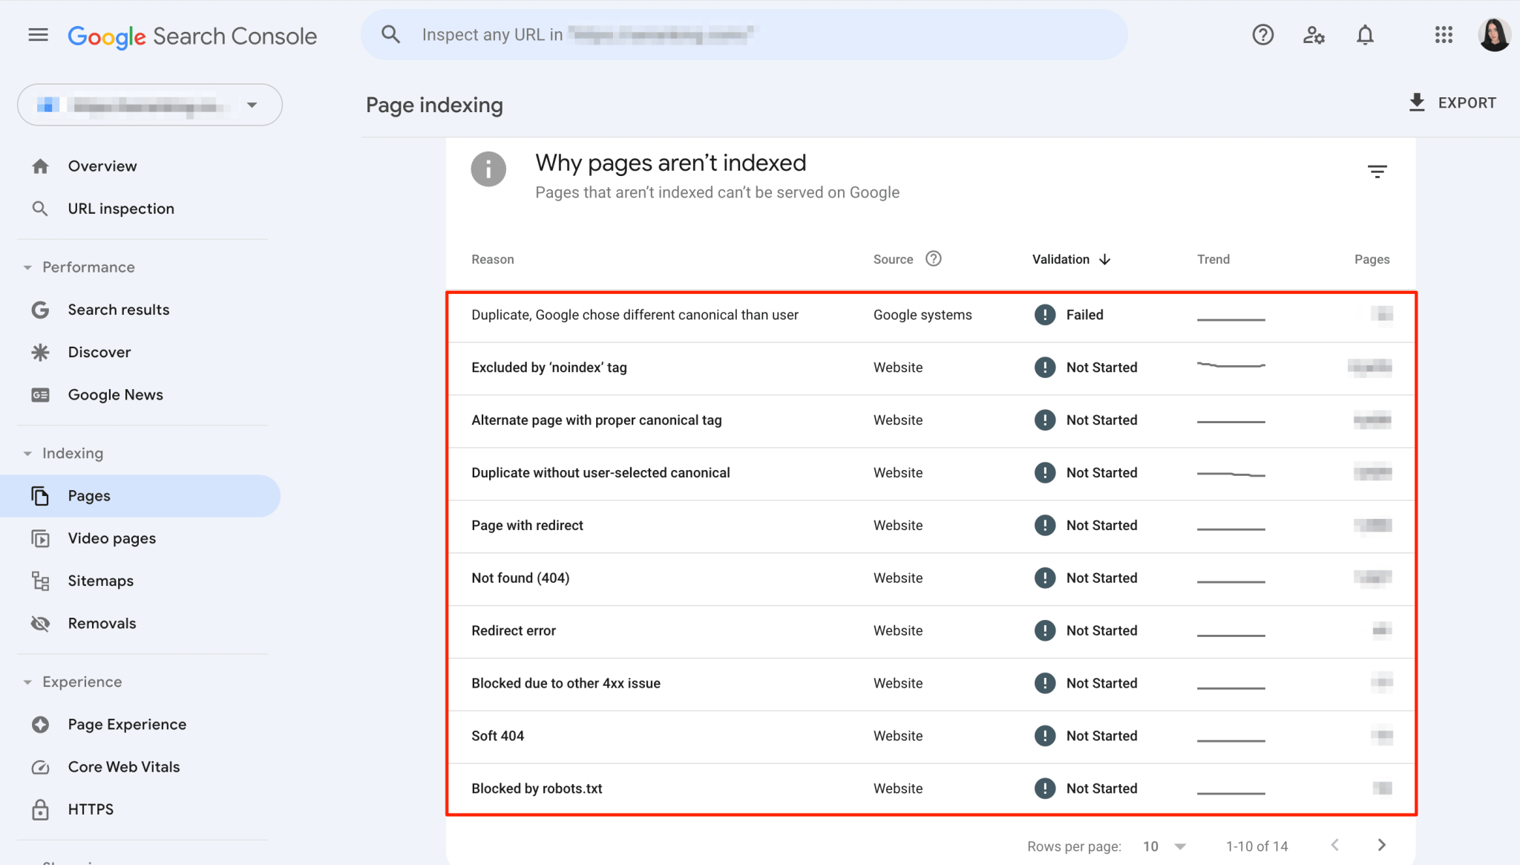Select Removals in the Indexing sidebar
The height and width of the screenshot is (865, 1520).
[x=102, y=623]
